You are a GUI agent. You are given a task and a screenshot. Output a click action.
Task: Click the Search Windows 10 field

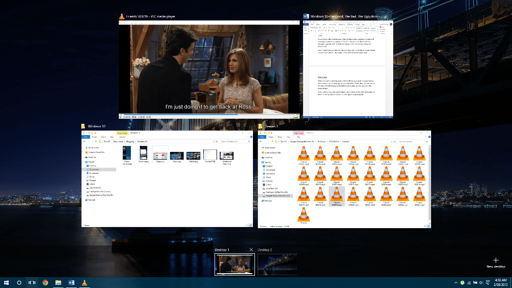tap(235, 142)
